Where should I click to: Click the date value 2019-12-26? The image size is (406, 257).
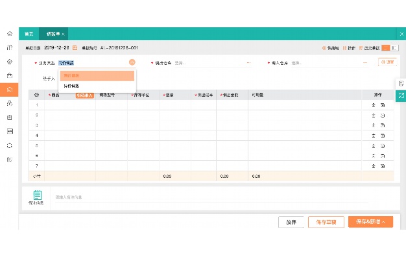click(x=56, y=47)
